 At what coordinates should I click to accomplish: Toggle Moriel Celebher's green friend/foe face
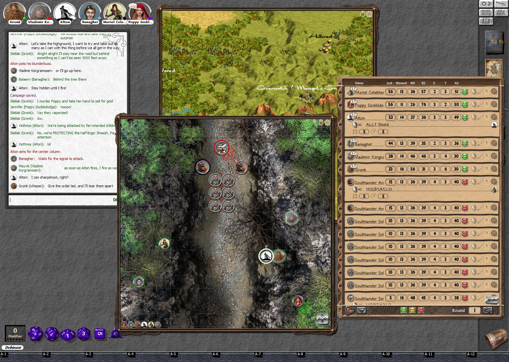click(465, 92)
